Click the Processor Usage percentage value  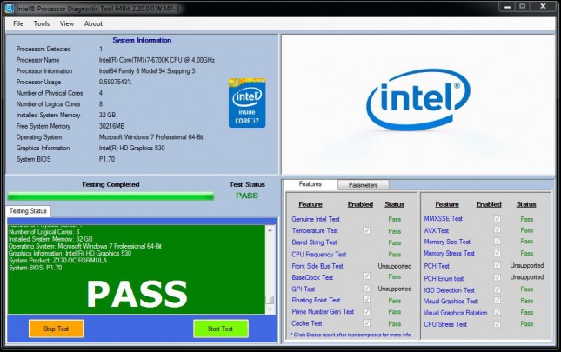click(x=115, y=82)
